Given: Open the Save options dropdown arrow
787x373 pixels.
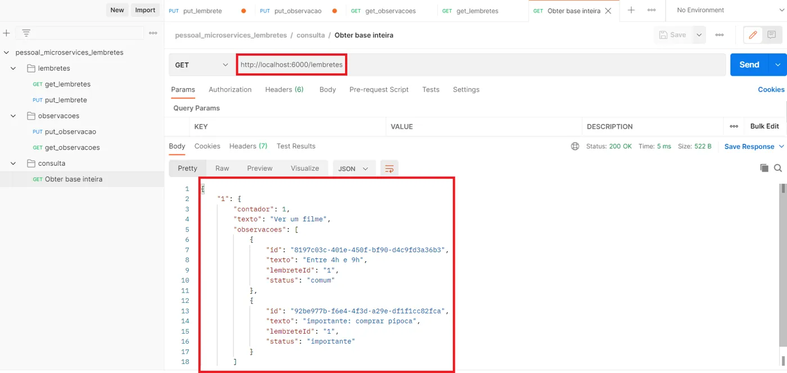Looking at the screenshot, I should point(699,35).
